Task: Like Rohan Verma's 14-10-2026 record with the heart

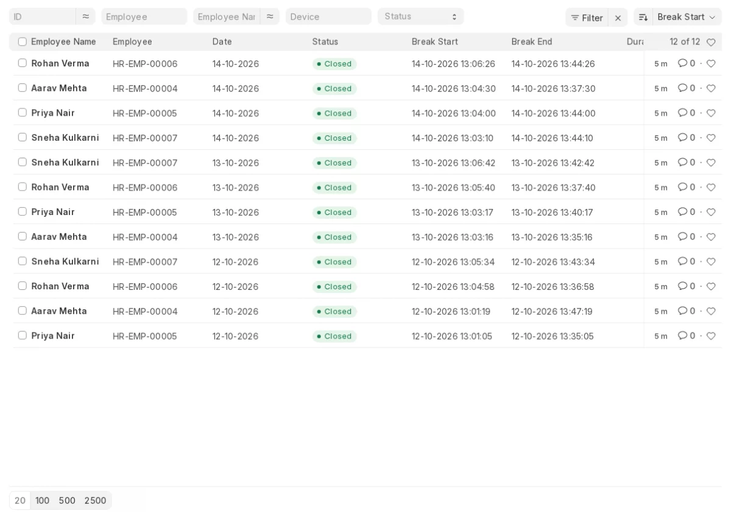Action: point(711,63)
